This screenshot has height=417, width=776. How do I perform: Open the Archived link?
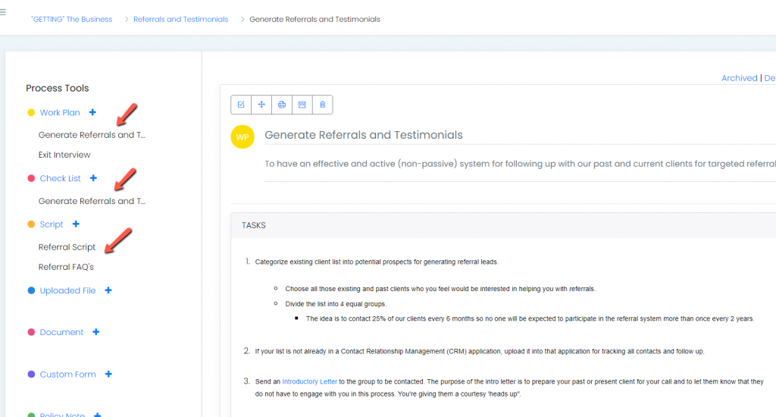[740, 78]
